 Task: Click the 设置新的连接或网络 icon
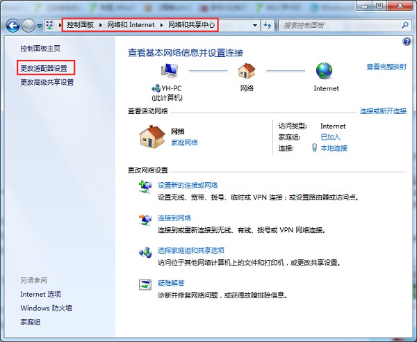[x=145, y=186]
